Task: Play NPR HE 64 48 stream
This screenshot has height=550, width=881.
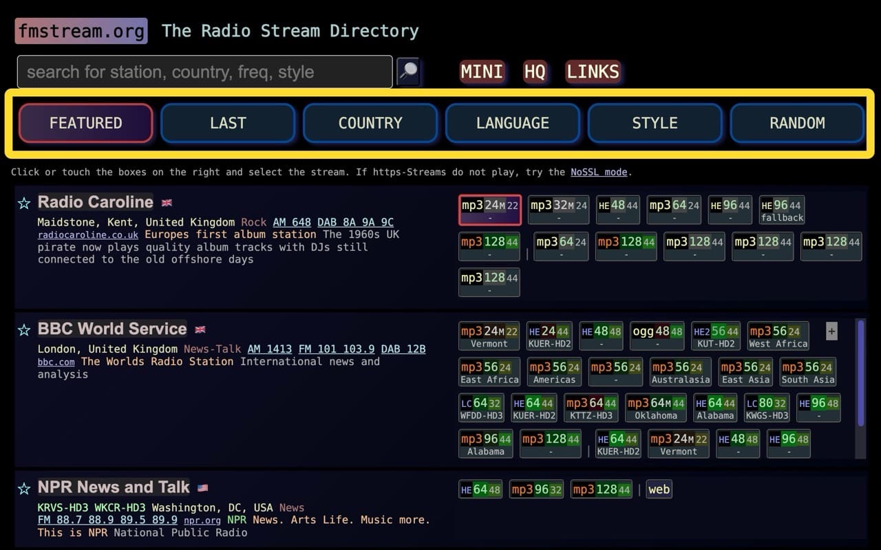Action: [480, 489]
